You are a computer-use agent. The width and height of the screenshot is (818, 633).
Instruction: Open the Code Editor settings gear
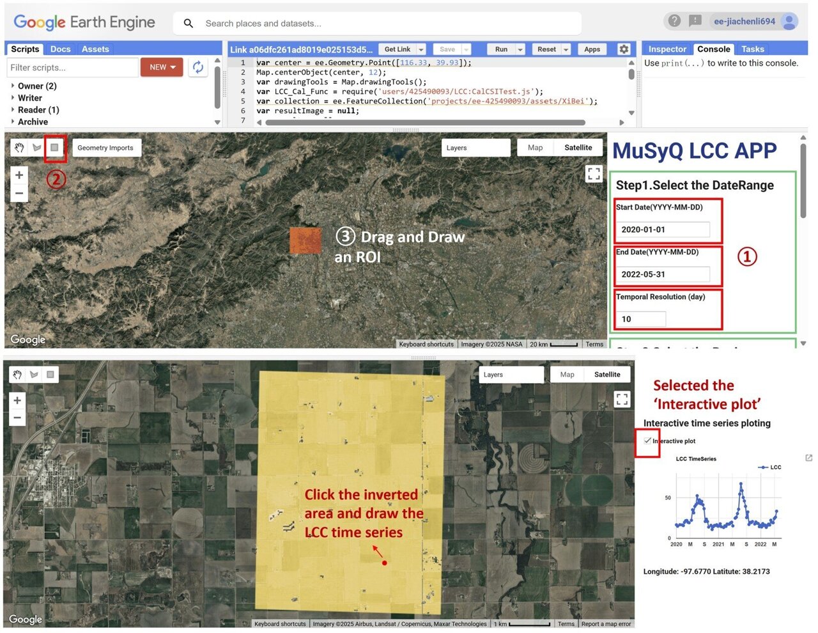(624, 49)
